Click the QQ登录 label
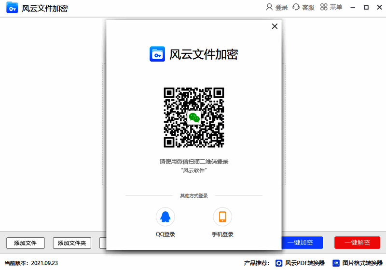This screenshot has height=270, width=386. coord(165,234)
